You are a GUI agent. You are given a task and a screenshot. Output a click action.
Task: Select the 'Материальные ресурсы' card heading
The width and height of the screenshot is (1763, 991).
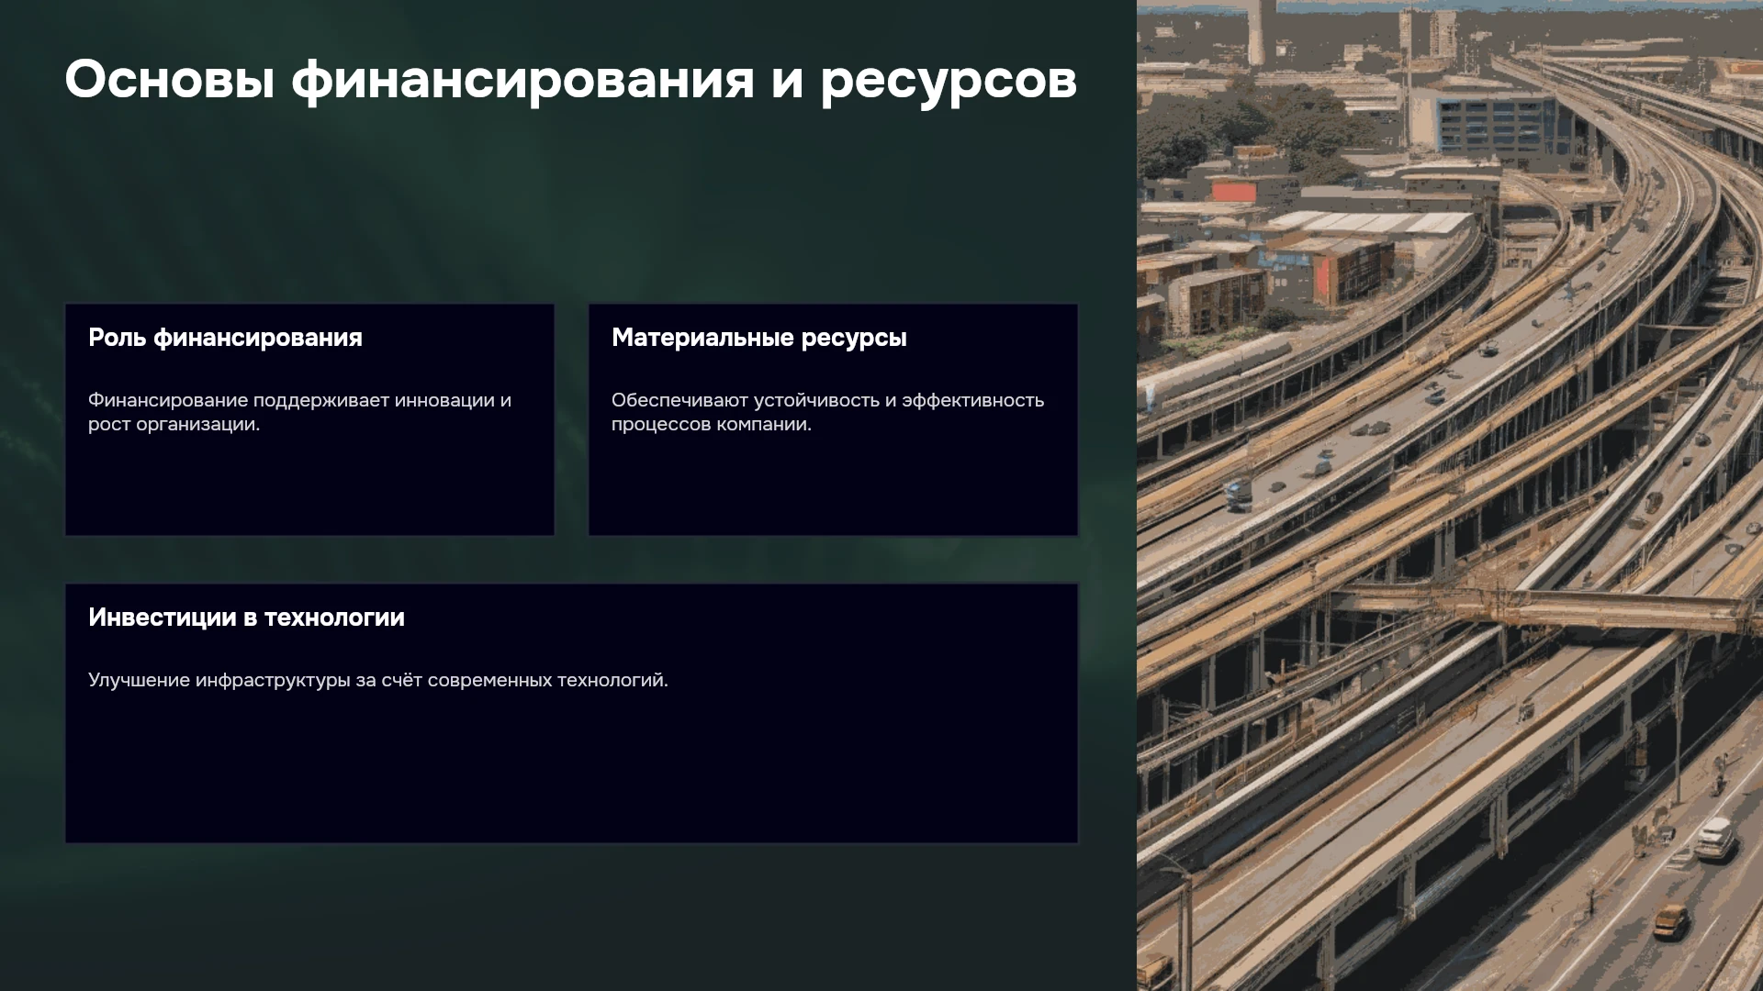coord(758,338)
